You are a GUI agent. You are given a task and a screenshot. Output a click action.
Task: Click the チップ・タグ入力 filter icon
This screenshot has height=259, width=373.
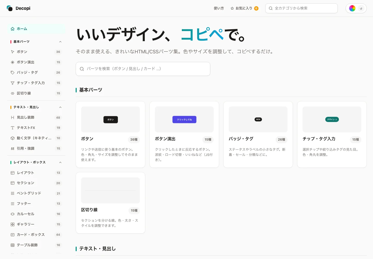12,83
